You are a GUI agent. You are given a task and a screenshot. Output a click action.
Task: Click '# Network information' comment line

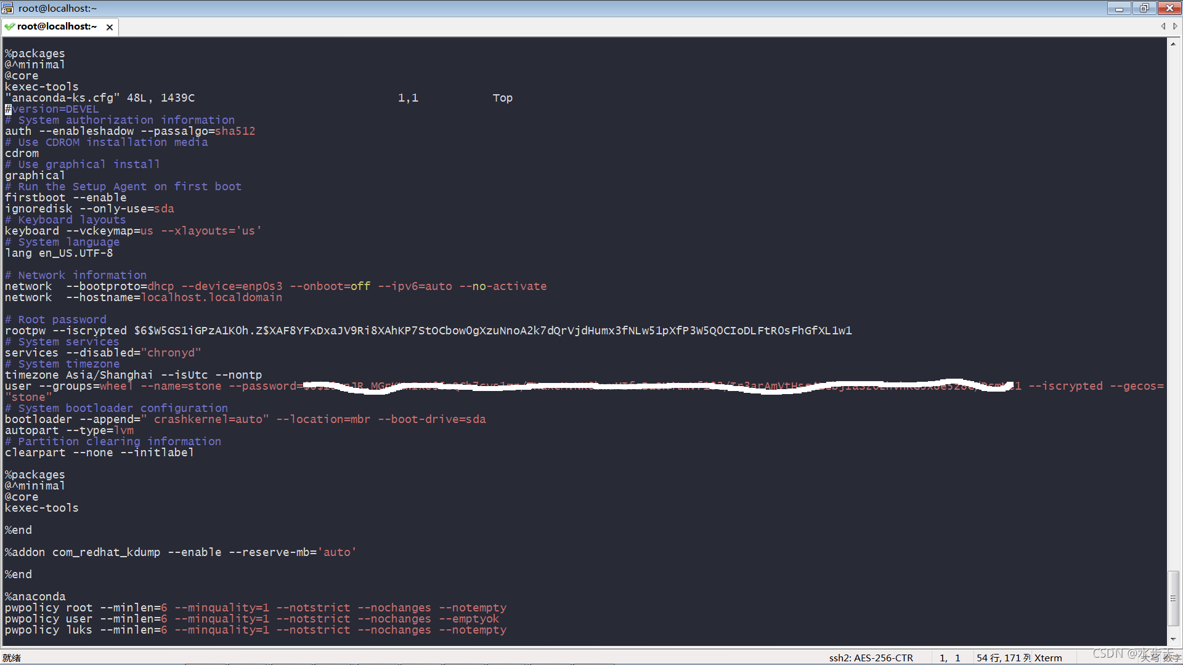(x=76, y=275)
